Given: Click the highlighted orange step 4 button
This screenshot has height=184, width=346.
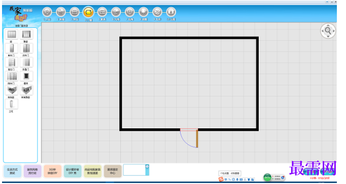Looking at the screenshot, I should pos(88,12).
